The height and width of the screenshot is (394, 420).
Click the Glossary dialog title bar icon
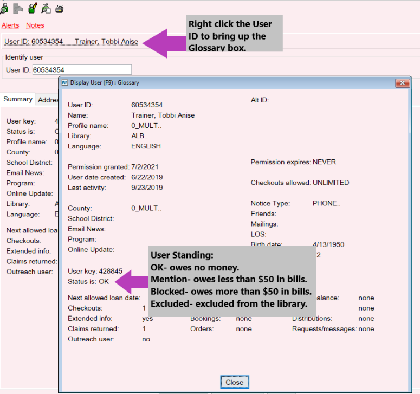[x=64, y=83]
